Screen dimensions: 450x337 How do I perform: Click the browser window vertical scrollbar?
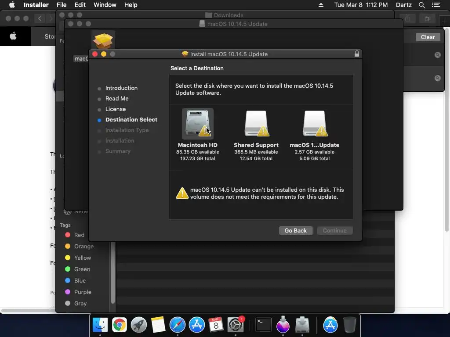tap(446, 129)
